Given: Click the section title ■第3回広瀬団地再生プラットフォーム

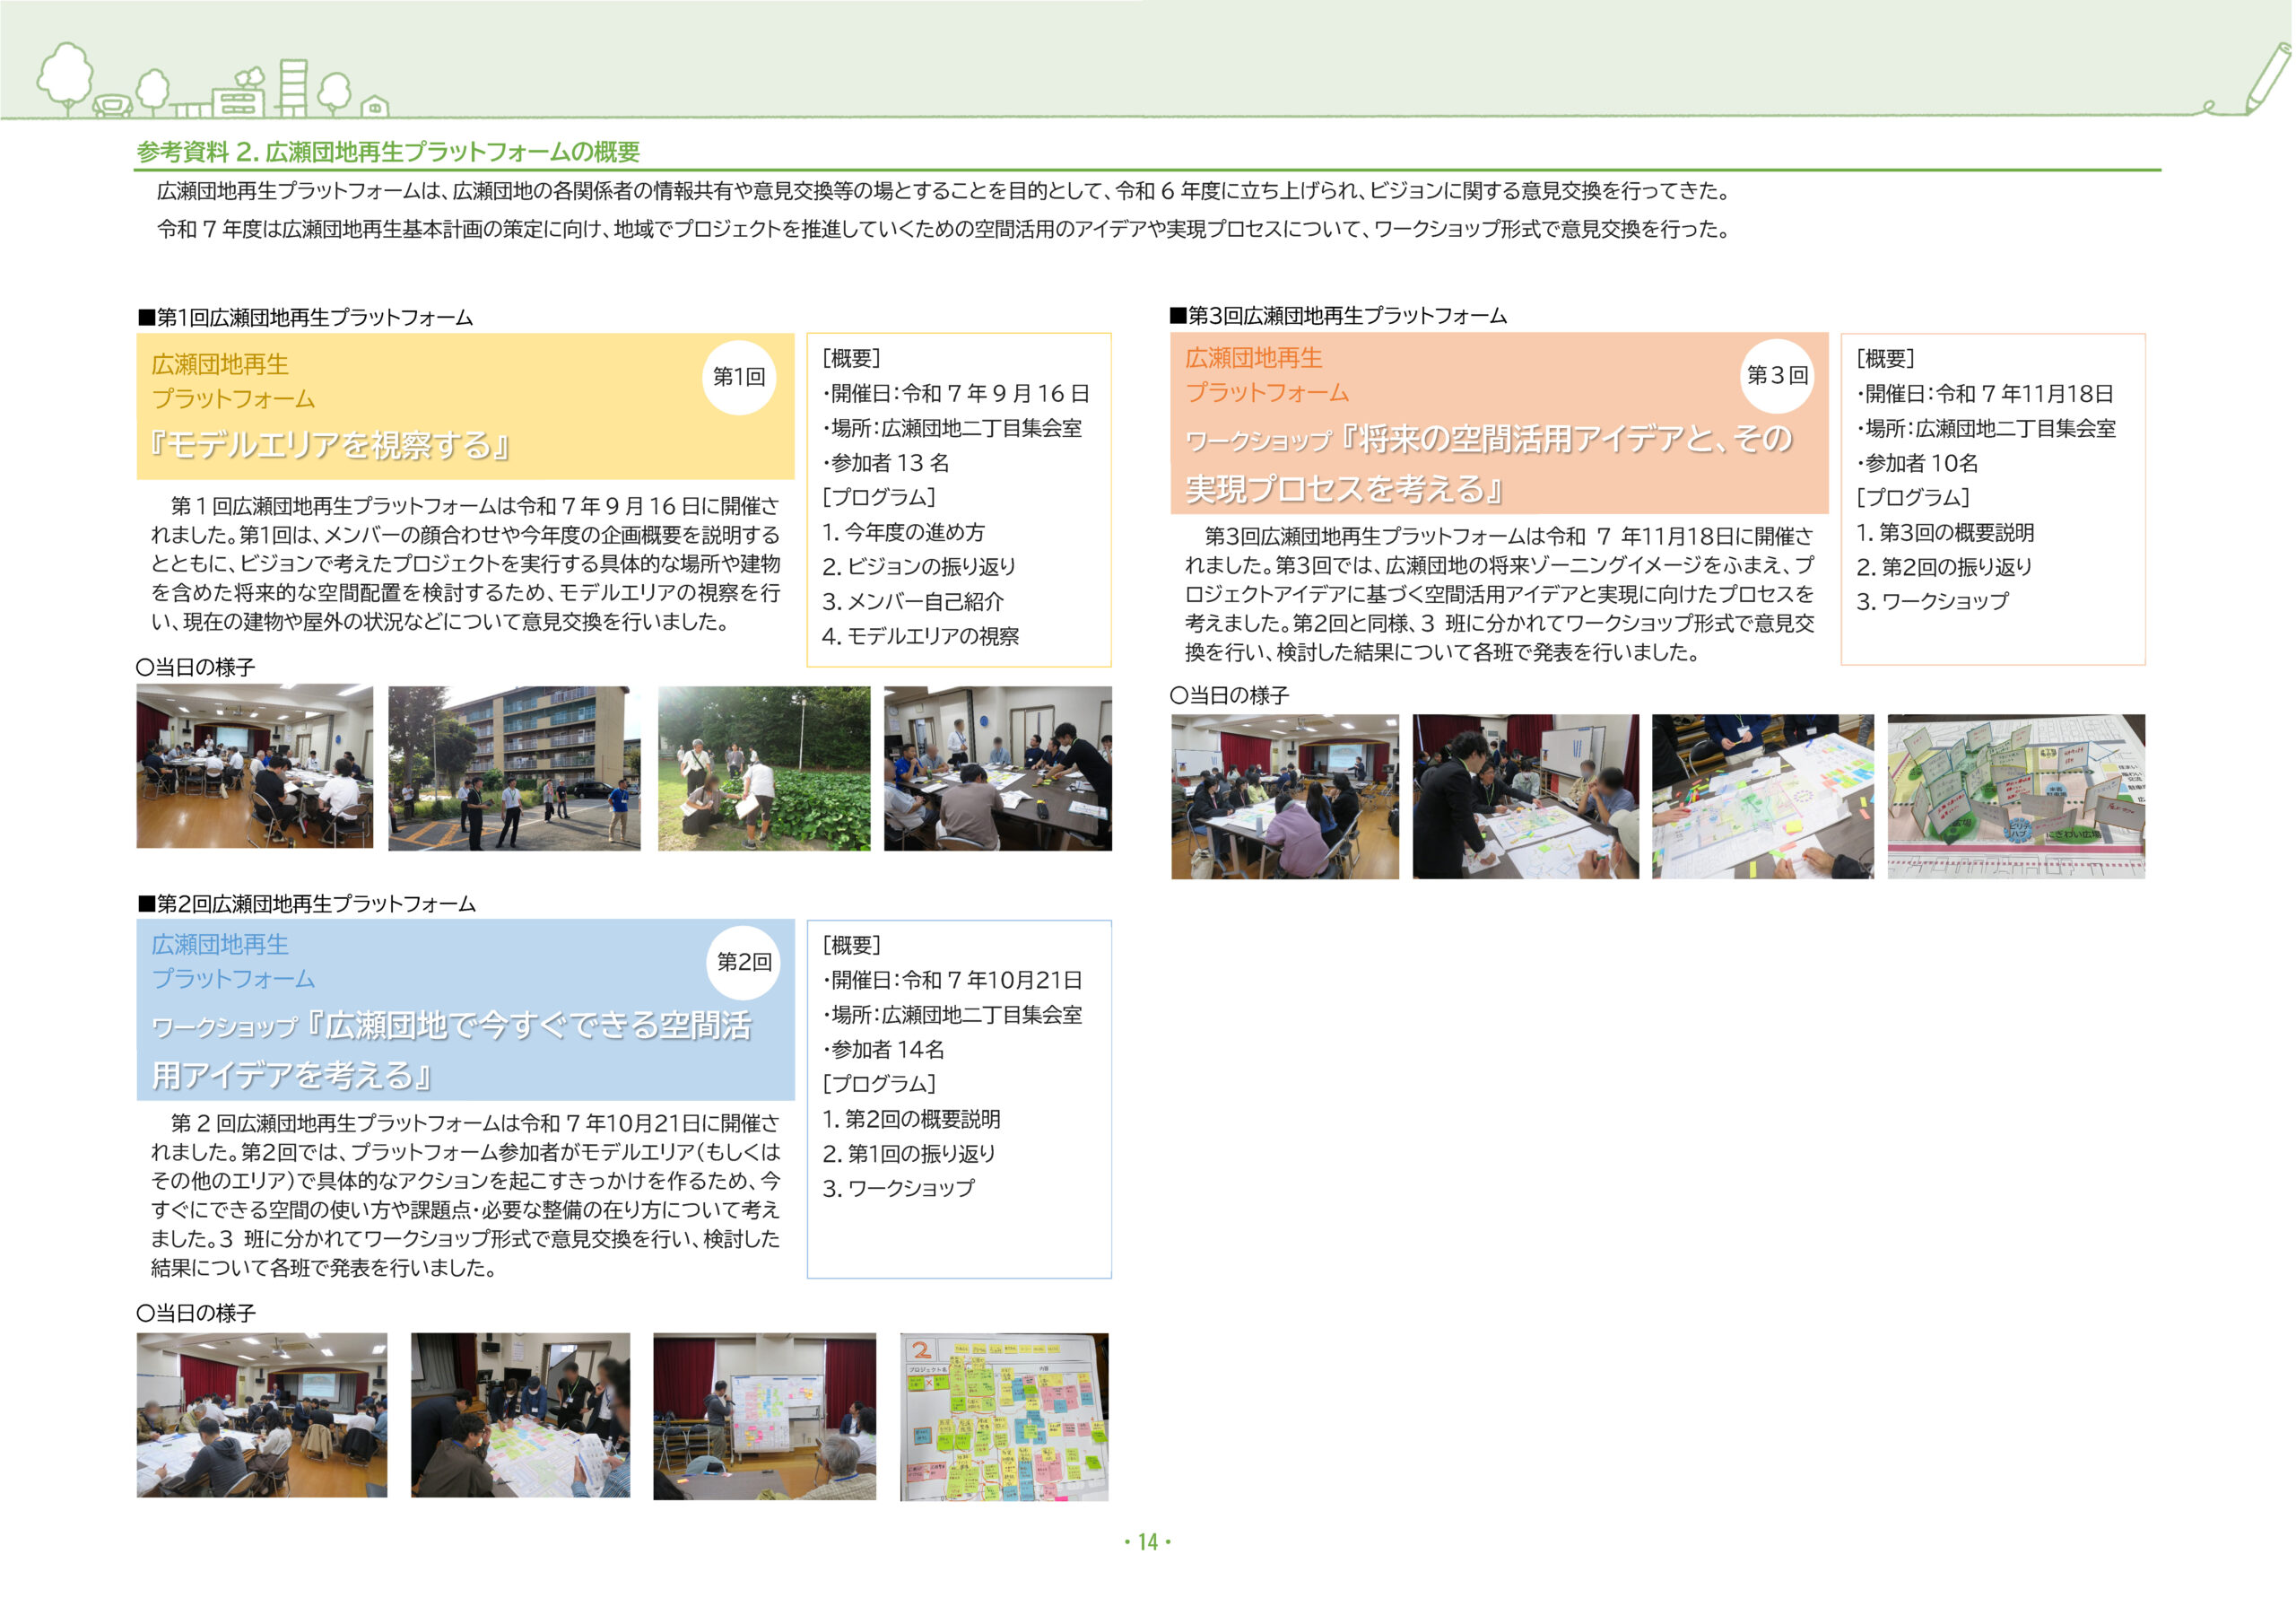Looking at the screenshot, I should coord(1339,316).
